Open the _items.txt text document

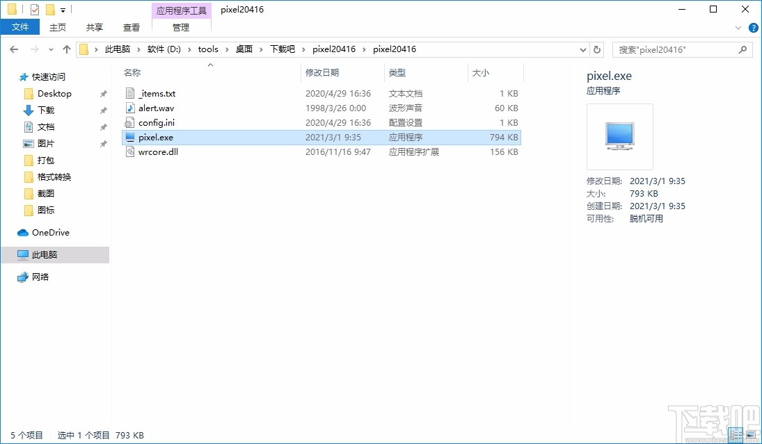157,93
